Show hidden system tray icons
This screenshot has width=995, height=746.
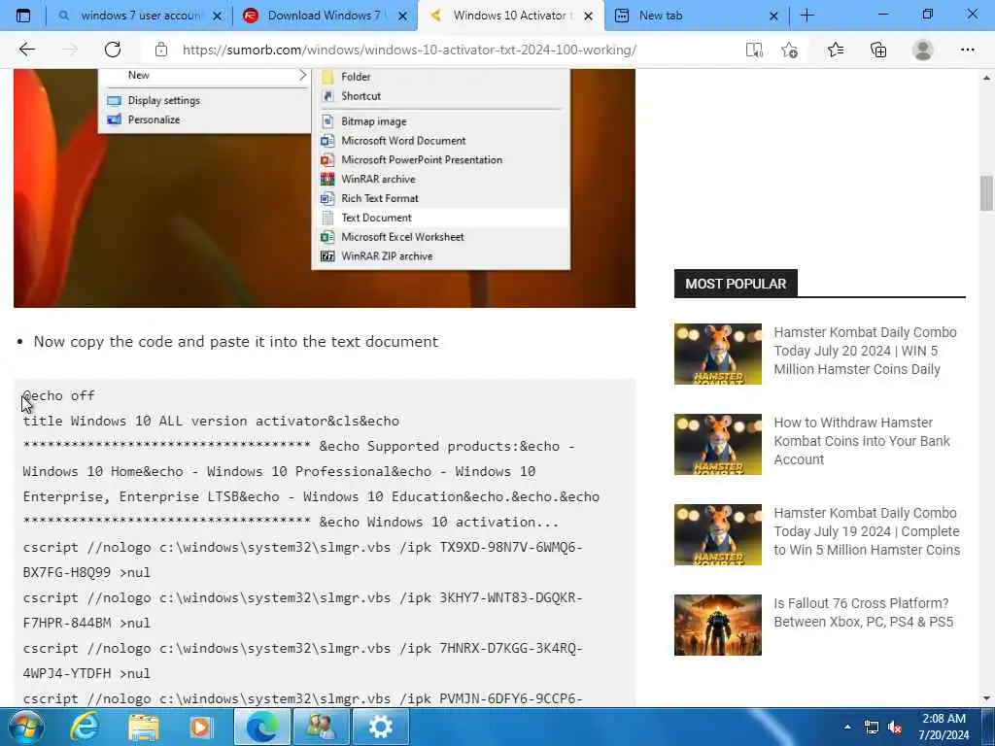click(847, 727)
